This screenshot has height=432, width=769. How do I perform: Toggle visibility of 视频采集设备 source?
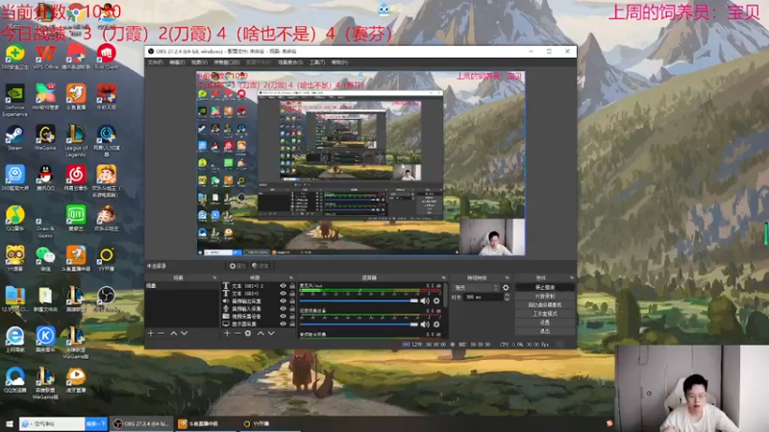click(x=283, y=317)
